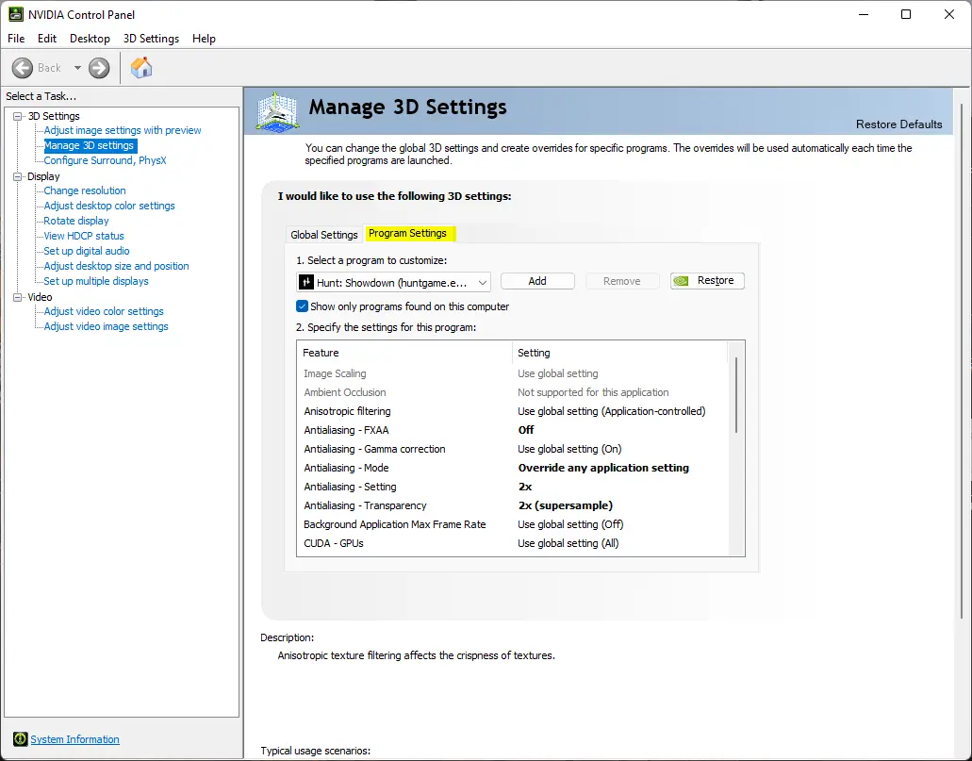Select Rotate display task
Screen dimensions: 972x761
[76, 221]
